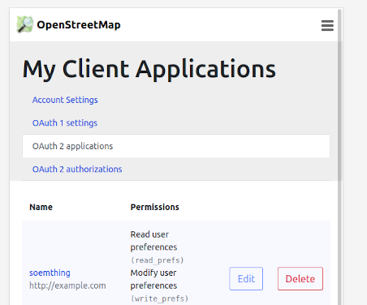Open the hamburger menu icon
Screen dimensions: 367x305
[327, 26]
